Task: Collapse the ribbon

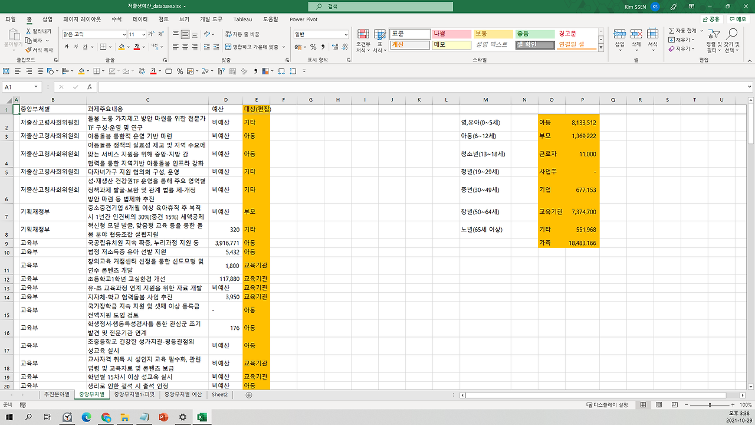Action: [x=749, y=60]
